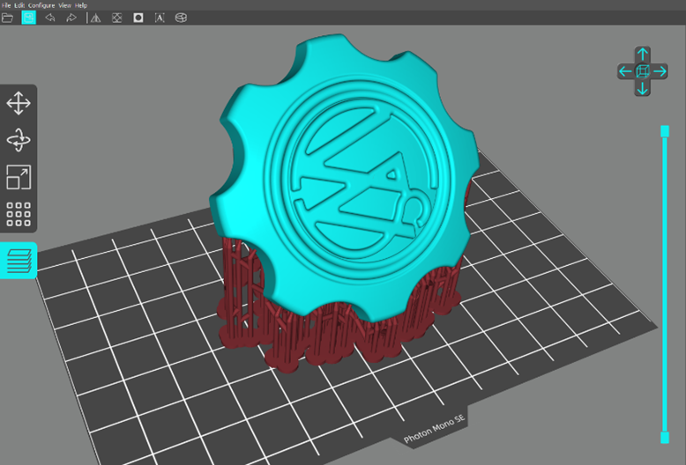Click the bottom handle of layer slider
The width and height of the screenshot is (686, 465).
[665, 438]
